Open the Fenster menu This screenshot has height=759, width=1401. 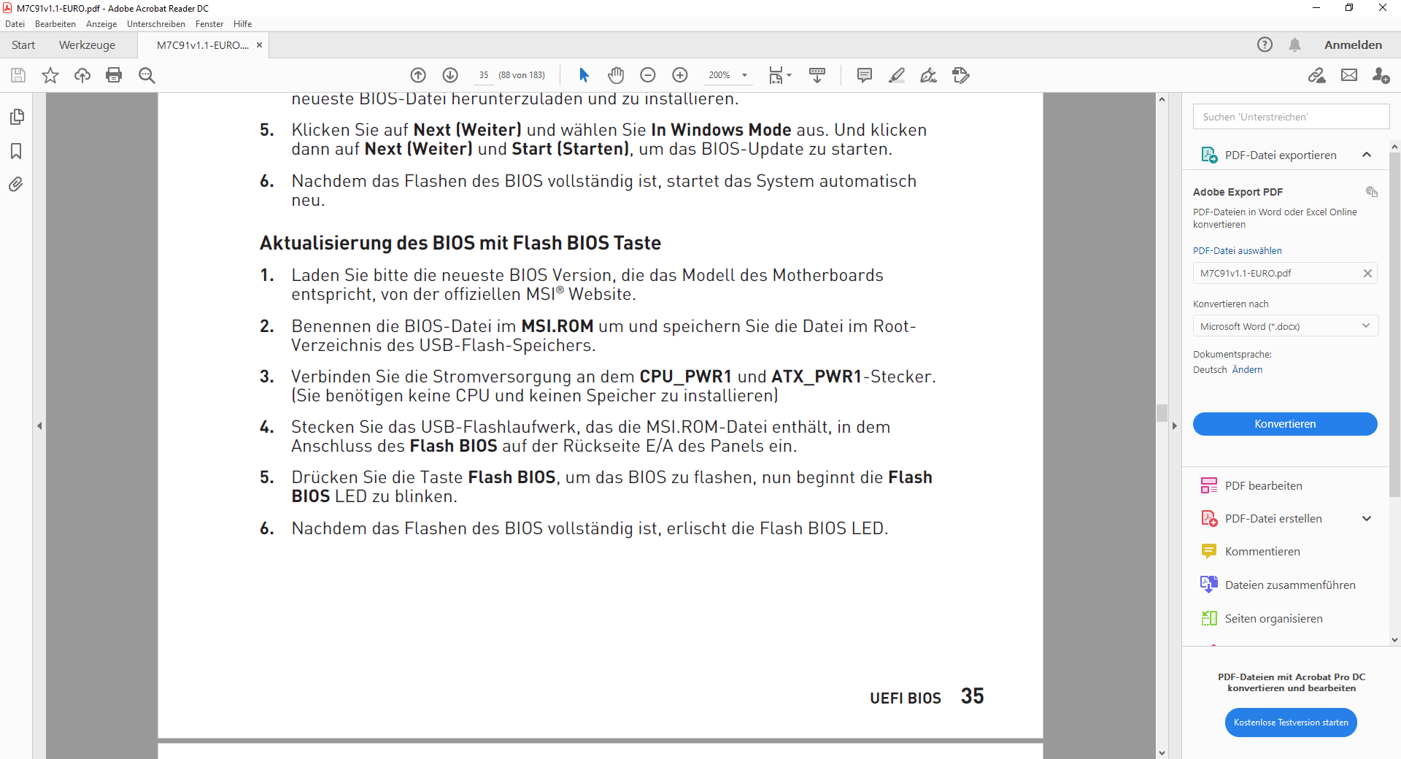[x=209, y=24]
